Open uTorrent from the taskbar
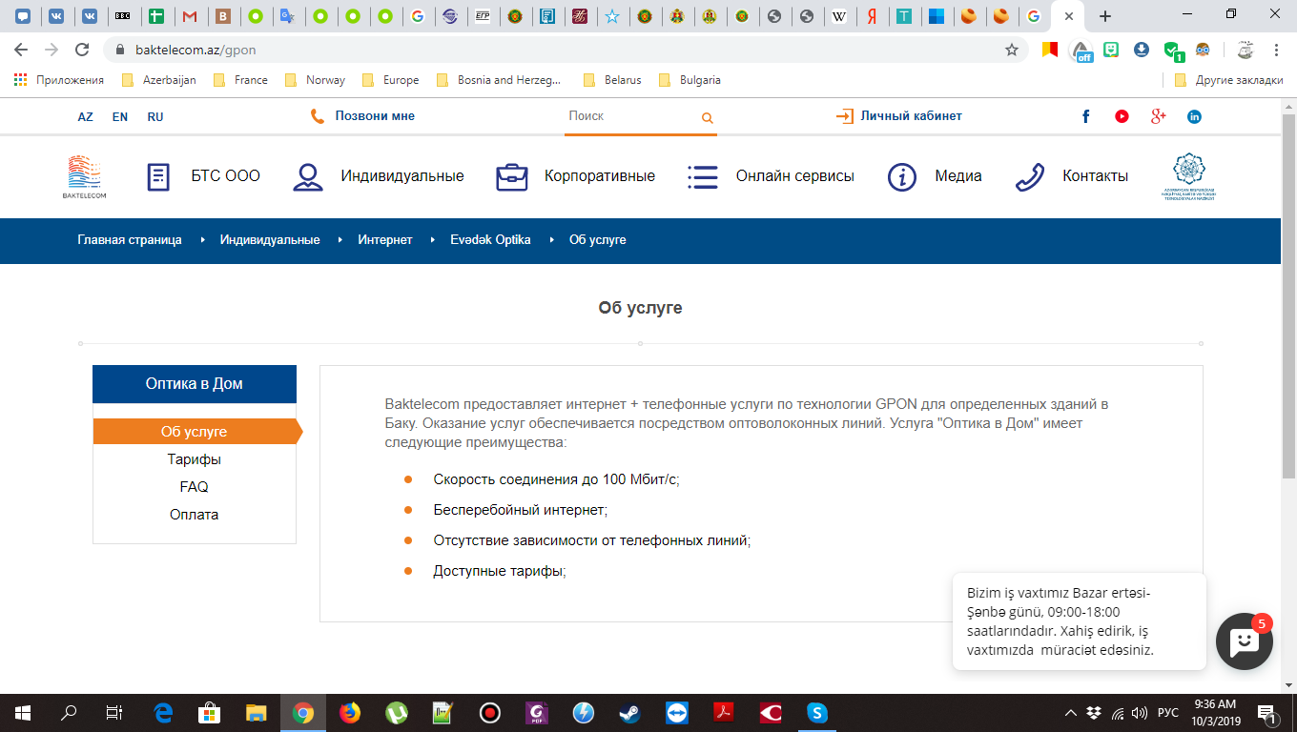The width and height of the screenshot is (1297, 732). coord(397,713)
